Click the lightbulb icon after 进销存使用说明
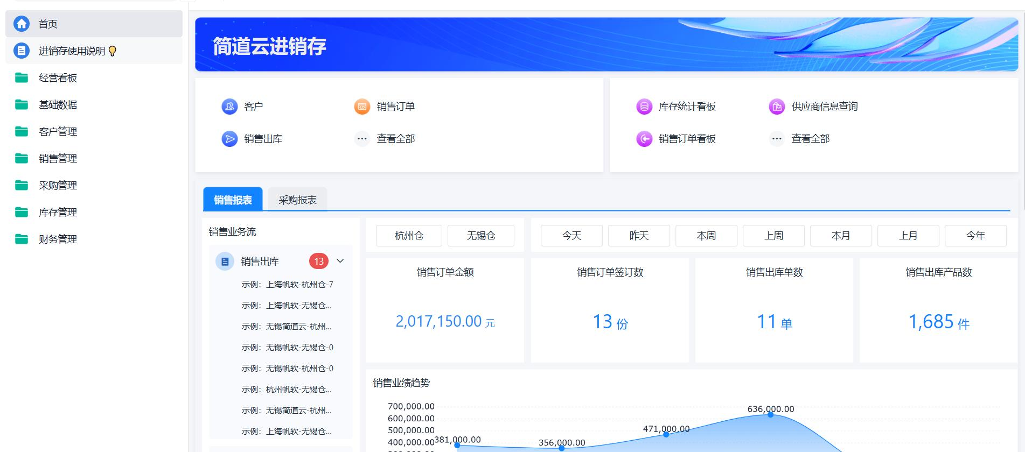The image size is (1025, 452). coord(113,51)
